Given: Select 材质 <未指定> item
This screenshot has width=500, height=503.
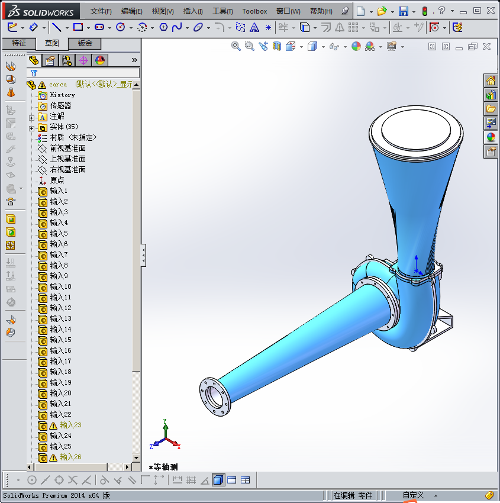Looking at the screenshot, I should (x=73, y=138).
